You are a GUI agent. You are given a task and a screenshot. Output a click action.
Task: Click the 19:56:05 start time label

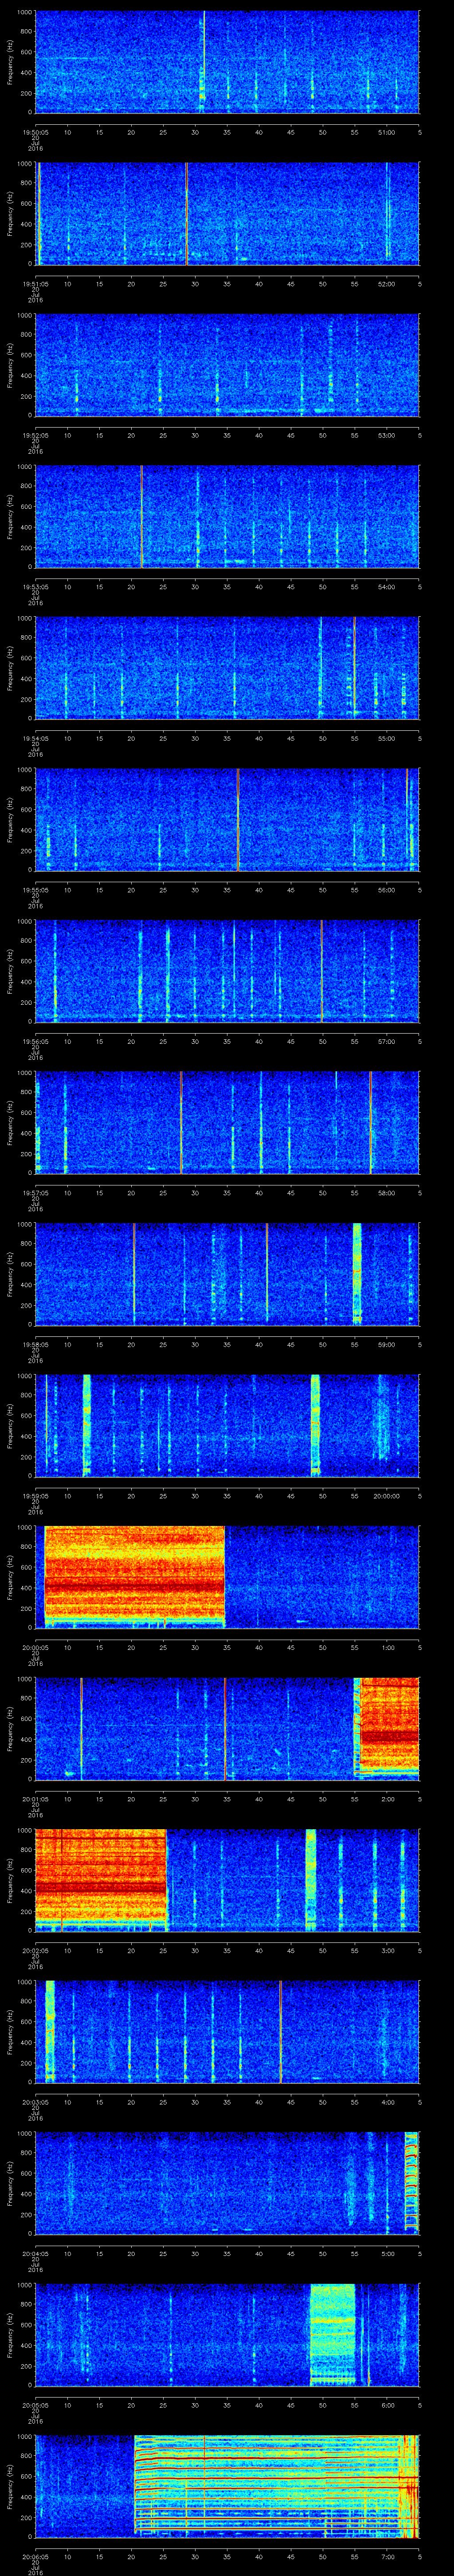click(x=35, y=1041)
